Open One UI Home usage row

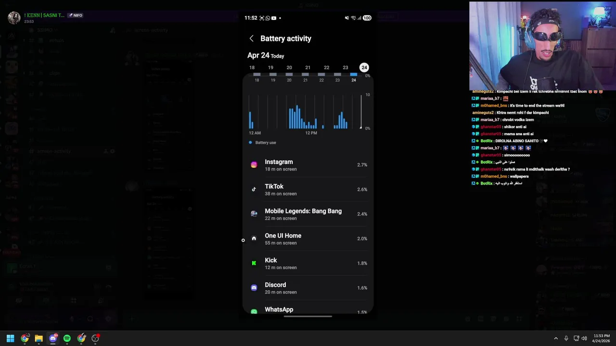308,238
